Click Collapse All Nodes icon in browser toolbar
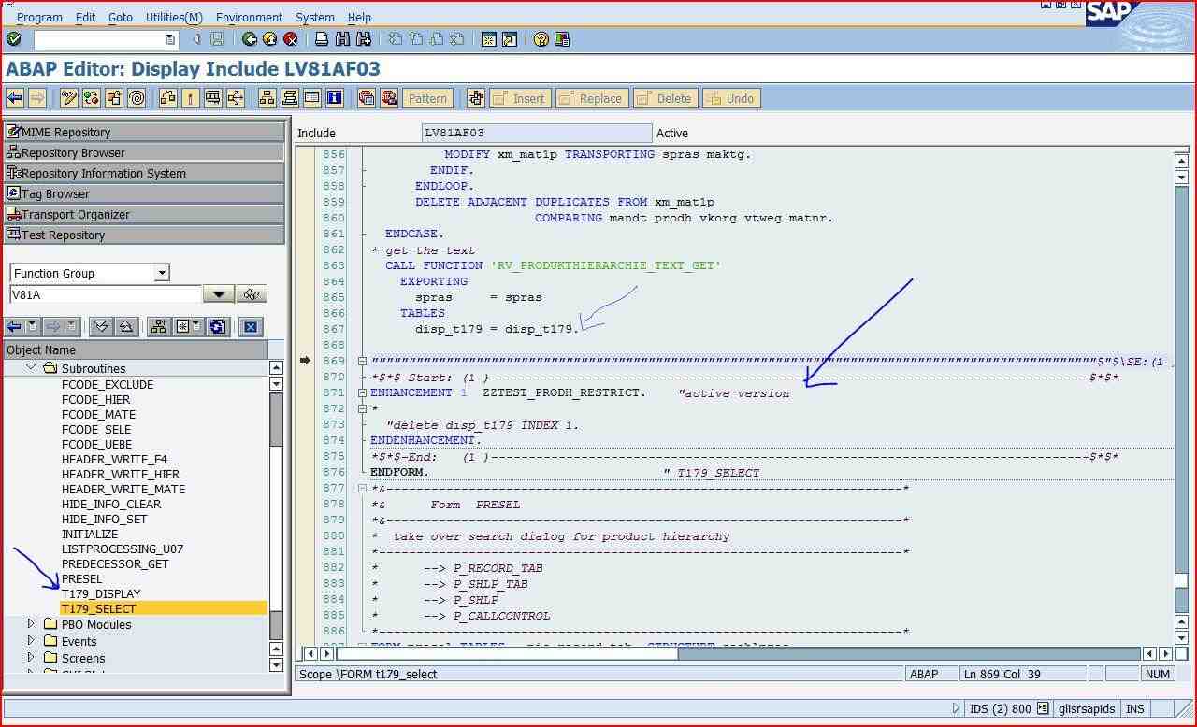The image size is (1197, 727). [126, 326]
